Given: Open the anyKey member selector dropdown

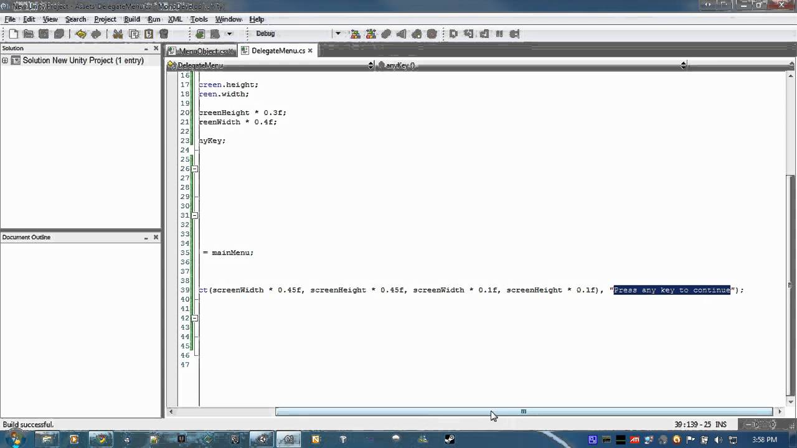Looking at the screenshot, I should (532, 65).
